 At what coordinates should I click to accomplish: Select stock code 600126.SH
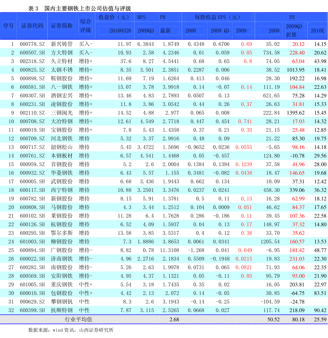point(32,224)
